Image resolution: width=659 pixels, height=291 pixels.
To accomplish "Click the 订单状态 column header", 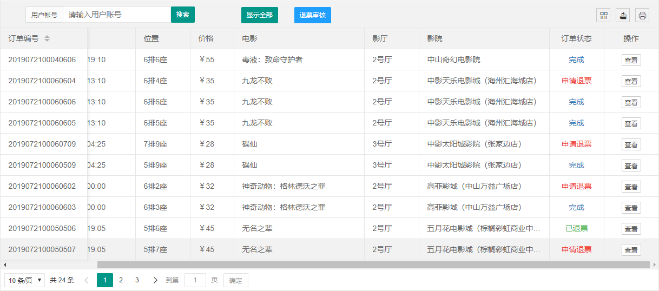I will [576, 38].
